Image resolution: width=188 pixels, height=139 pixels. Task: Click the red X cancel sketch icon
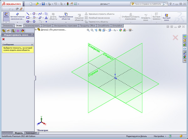3,39
